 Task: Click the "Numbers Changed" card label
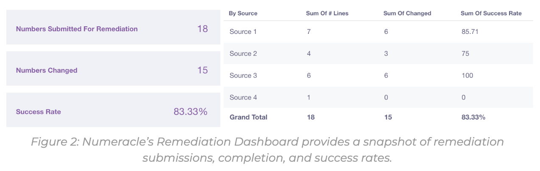click(x=47, y=70)
